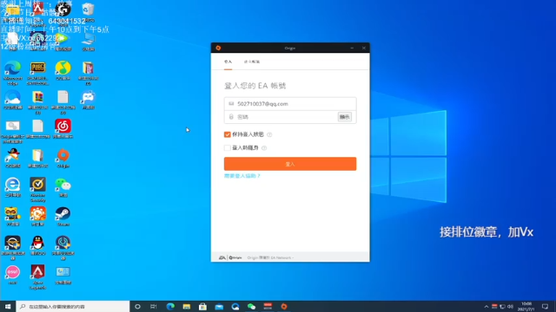The width and height of the screenshot is (556, 312).
Task: Open the WinRAR archive icon on desktop
Action: click(37, 97)
